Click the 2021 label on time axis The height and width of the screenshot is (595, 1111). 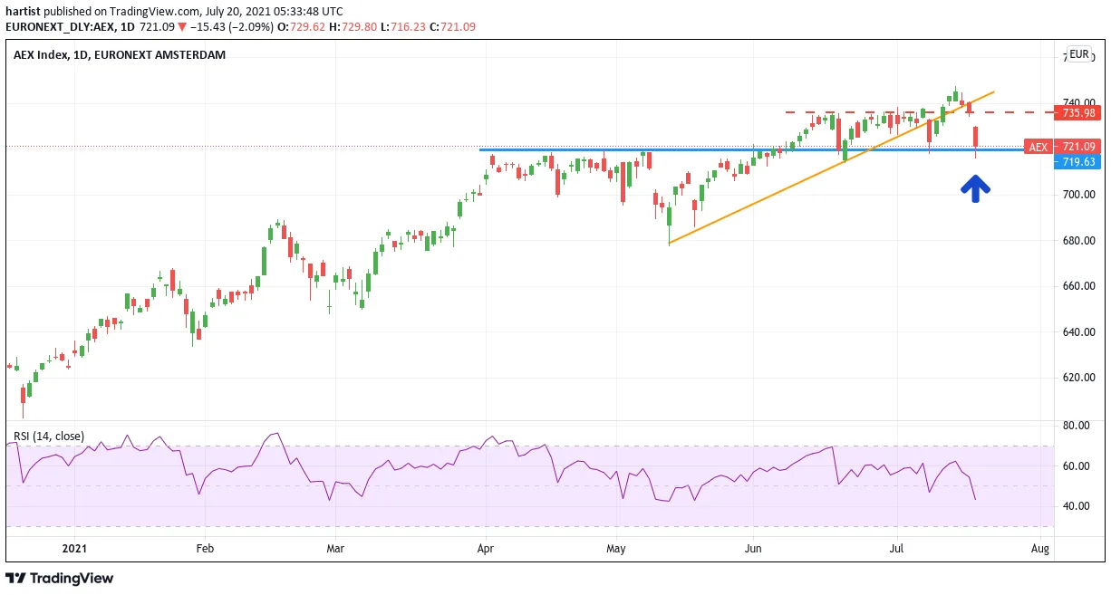click(74, 549)
